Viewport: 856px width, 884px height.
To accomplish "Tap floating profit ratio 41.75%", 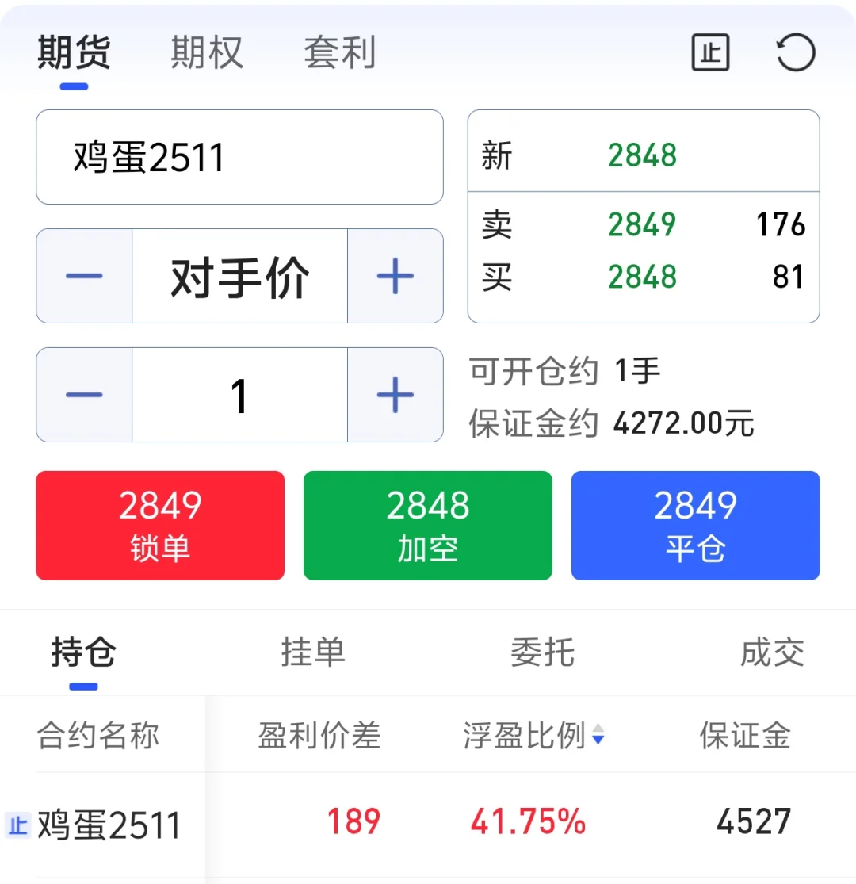I will 528,821.
